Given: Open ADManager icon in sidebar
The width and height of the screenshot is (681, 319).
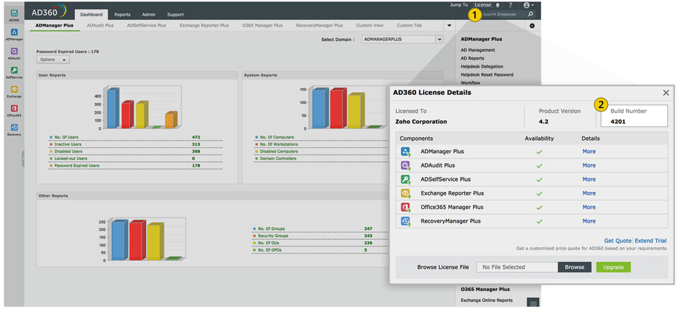Looking at the screenshot, I should pos(14,32).
